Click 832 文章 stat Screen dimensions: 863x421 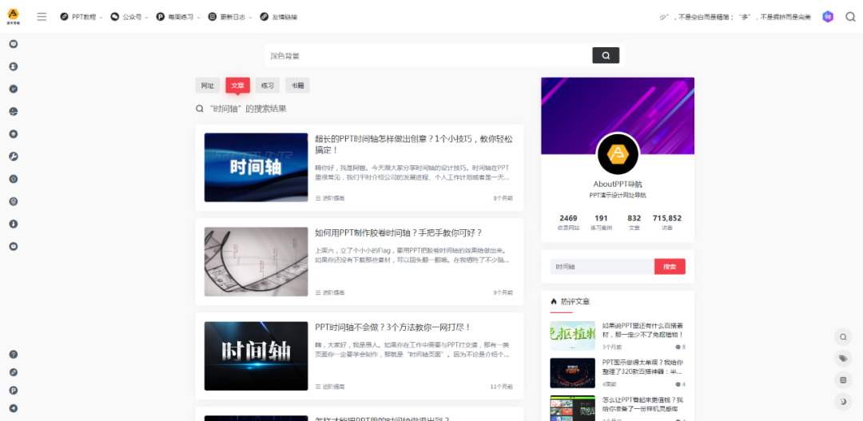tap(634, 222)
